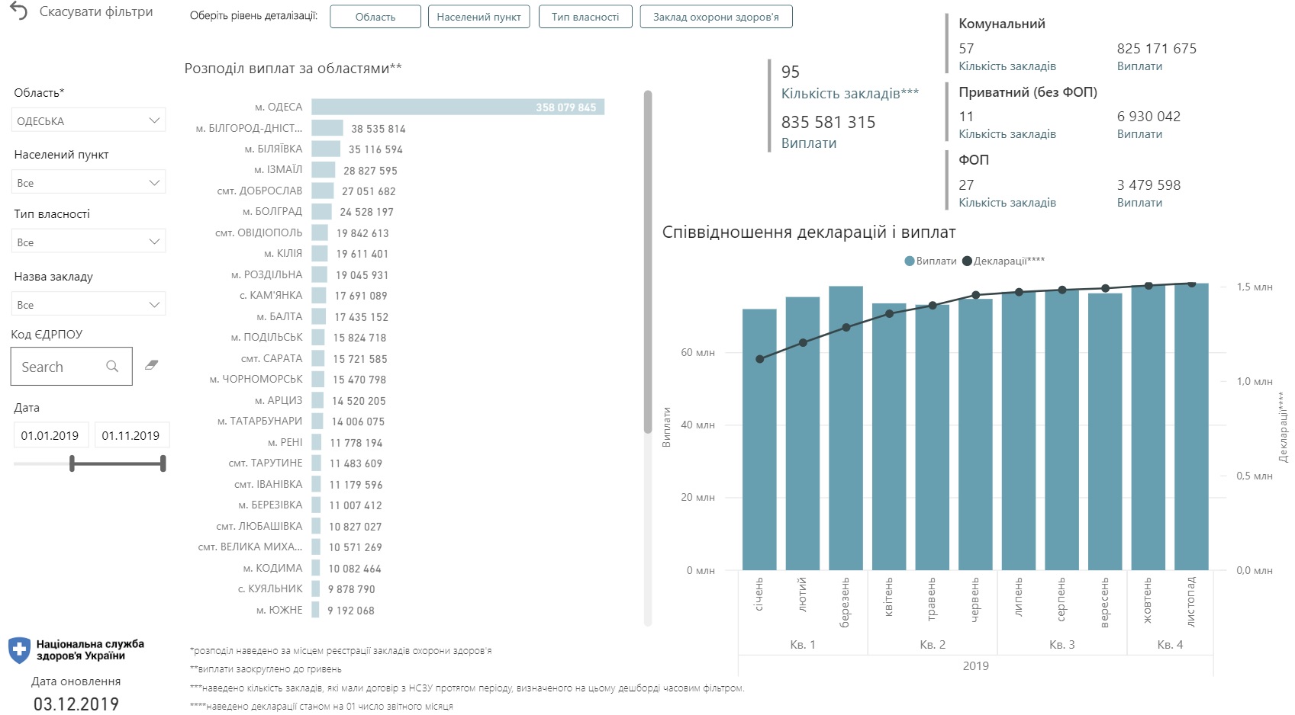This screenshot has width=1295, height=715.
Task: Click the left handle of date slider
Action: point(72,463)
